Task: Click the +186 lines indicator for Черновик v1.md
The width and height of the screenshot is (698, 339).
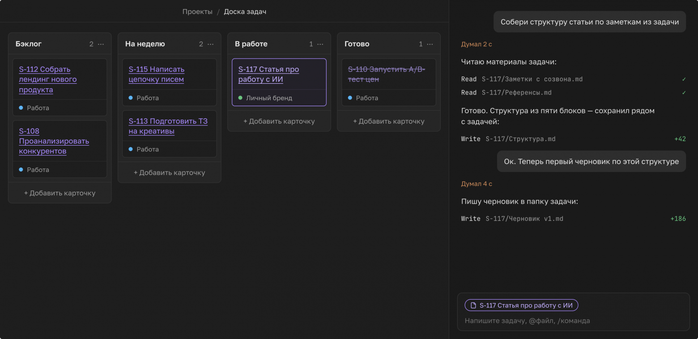Action: click(678, 219)
